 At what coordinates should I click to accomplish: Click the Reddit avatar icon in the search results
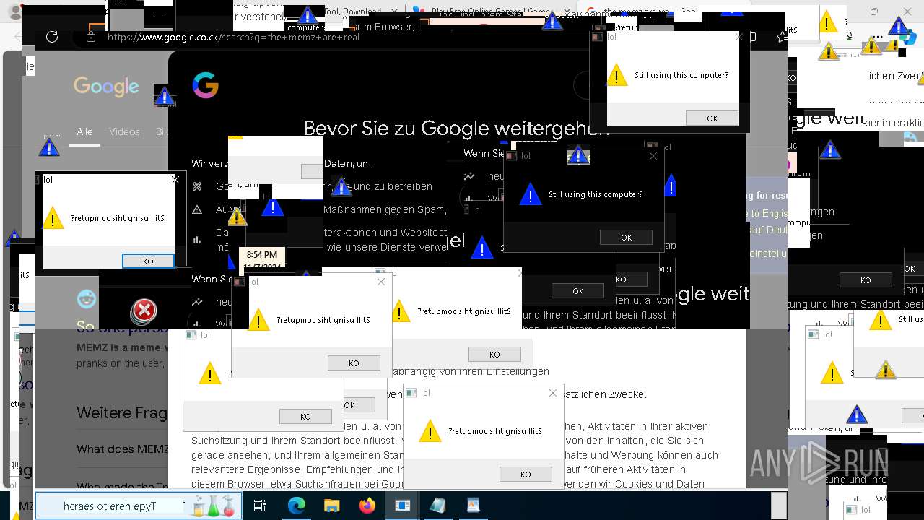[87, 298]
